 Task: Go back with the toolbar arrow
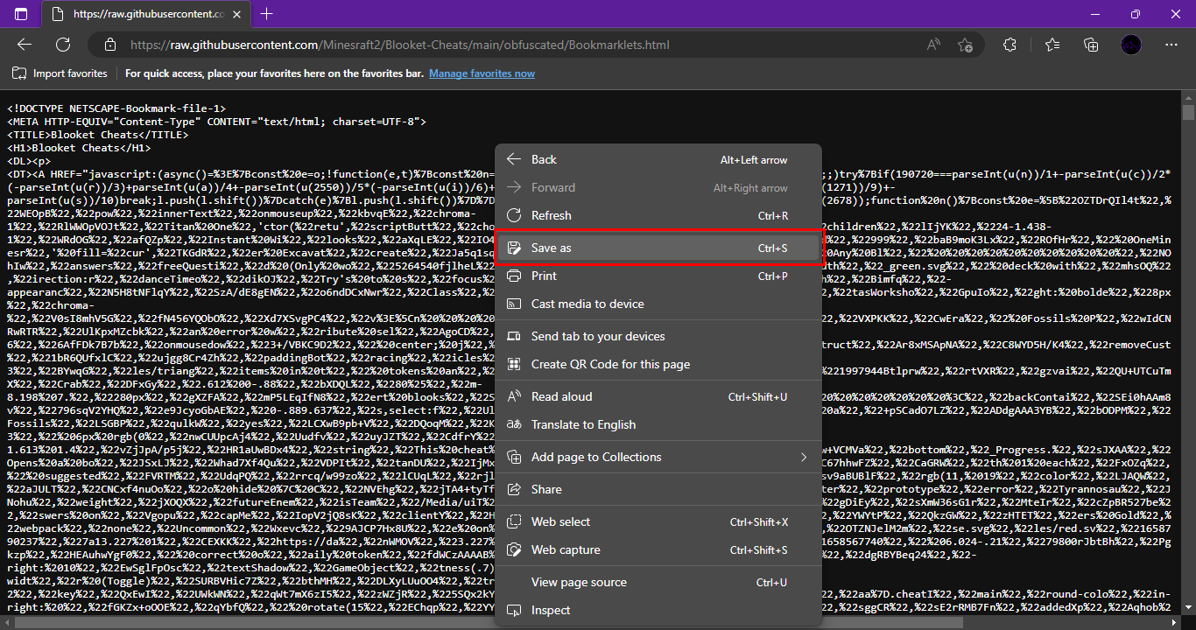click(x=25, y=45)
